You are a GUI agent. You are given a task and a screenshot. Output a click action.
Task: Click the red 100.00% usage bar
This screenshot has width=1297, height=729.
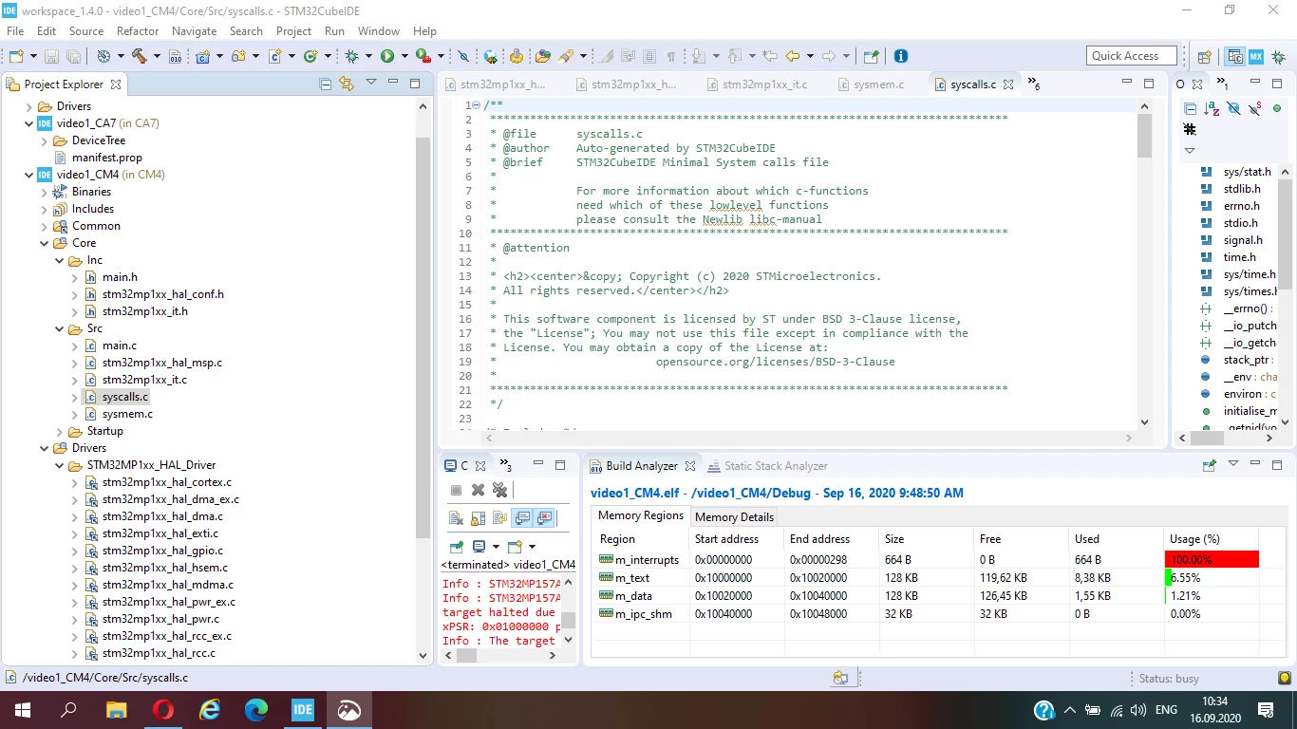1212,560
